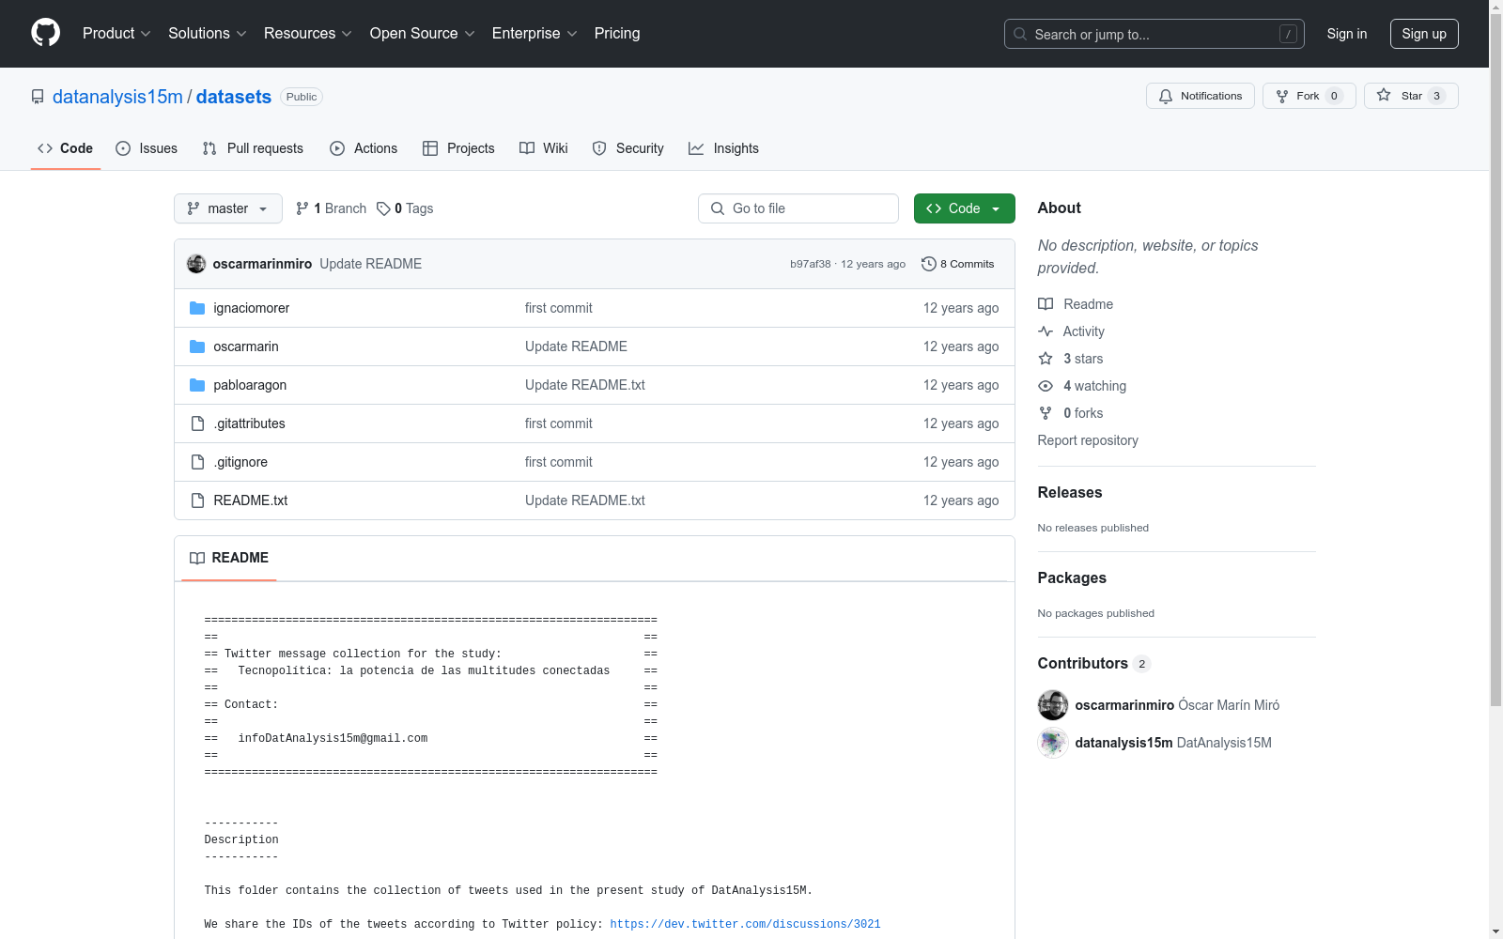The height and width of the screenshot is (939, 1503).
Task: Click oscarmarinmiro avatar in commit header
Action: coord(196,264)
